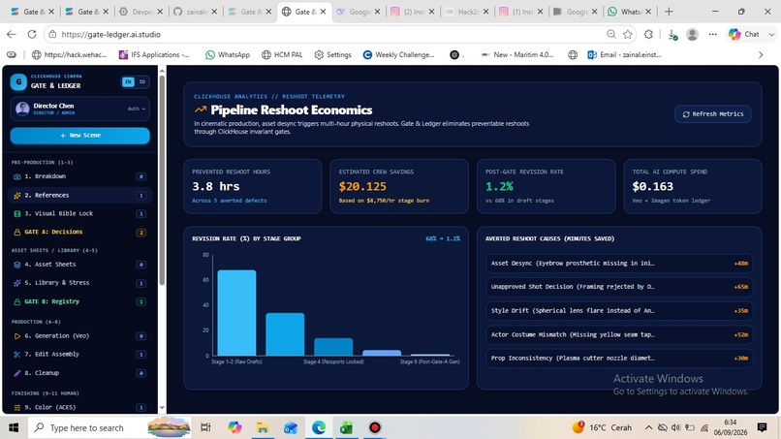Bookmark page with the star icon
Screen dimensions: 781x439
[x=628, y=34]
